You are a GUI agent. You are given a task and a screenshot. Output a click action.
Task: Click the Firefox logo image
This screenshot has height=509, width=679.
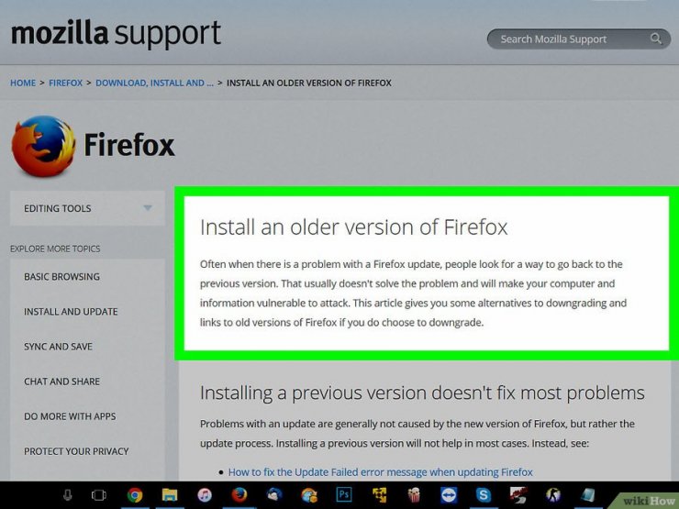pos(43,146)
